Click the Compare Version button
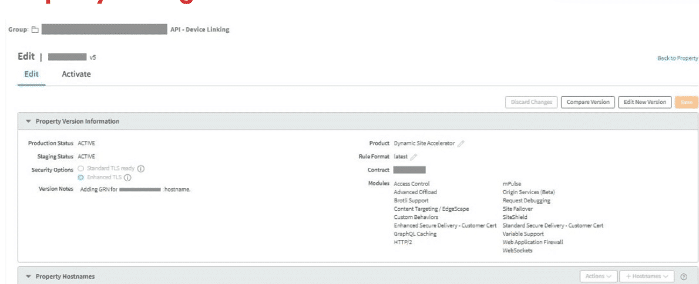Screen dimensions: 699x284 tap(587, 102)
